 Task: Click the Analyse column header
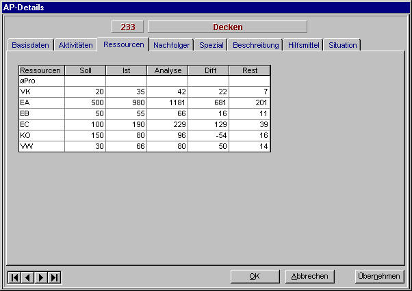click(x=167, y=70)
